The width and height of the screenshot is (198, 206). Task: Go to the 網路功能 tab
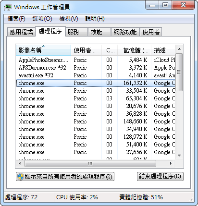(125, 32)
